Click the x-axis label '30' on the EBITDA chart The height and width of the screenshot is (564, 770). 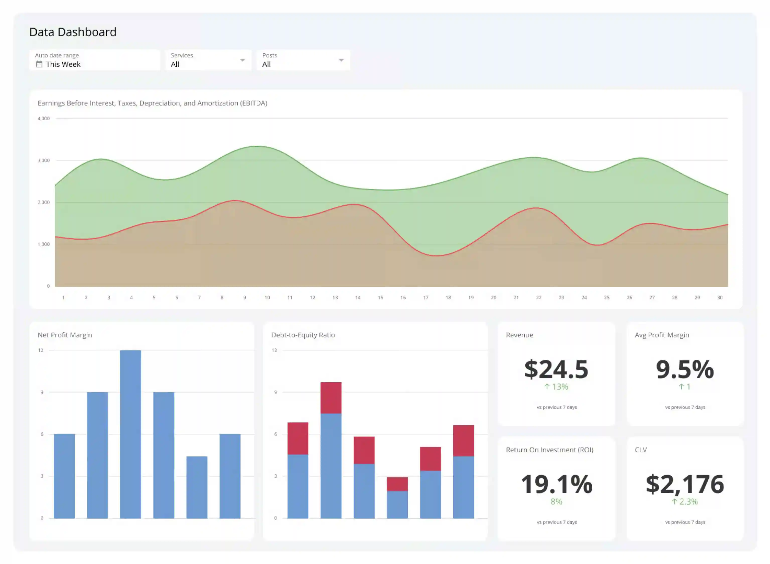tap(720, 297)
